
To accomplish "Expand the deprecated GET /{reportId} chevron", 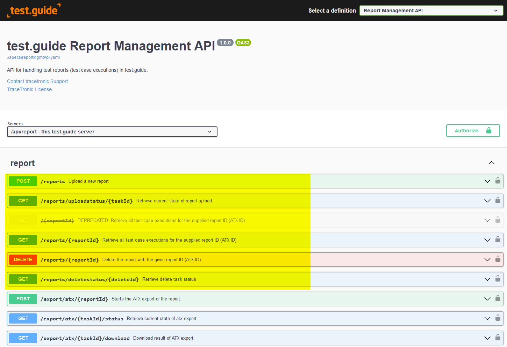I will [487, 220].
